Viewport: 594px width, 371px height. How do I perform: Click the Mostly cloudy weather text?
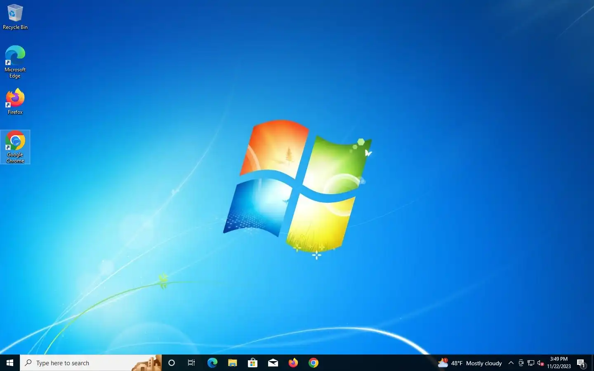(484, 363)
